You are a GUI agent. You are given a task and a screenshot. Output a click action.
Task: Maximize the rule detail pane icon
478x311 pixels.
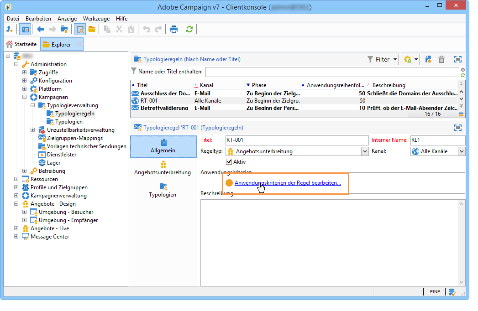tap(457, 128)
